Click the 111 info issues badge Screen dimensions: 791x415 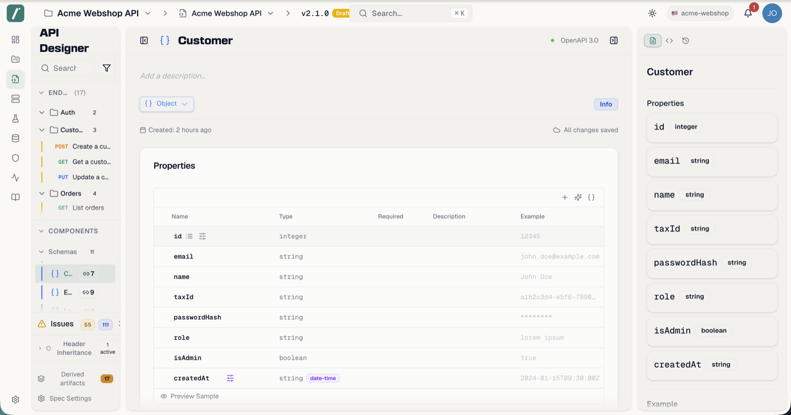[105, 325]
